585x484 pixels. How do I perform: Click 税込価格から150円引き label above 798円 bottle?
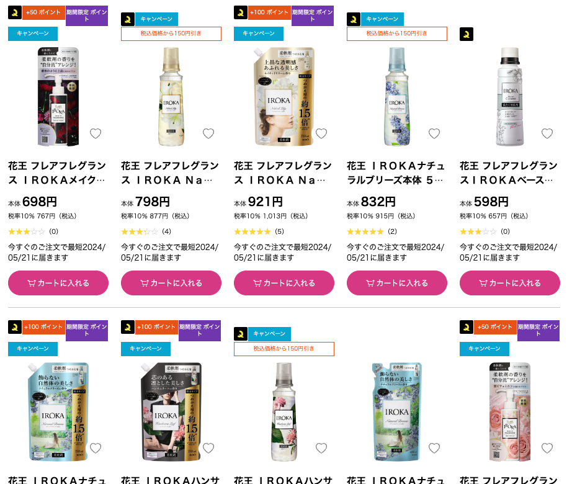tap(171, 34)
